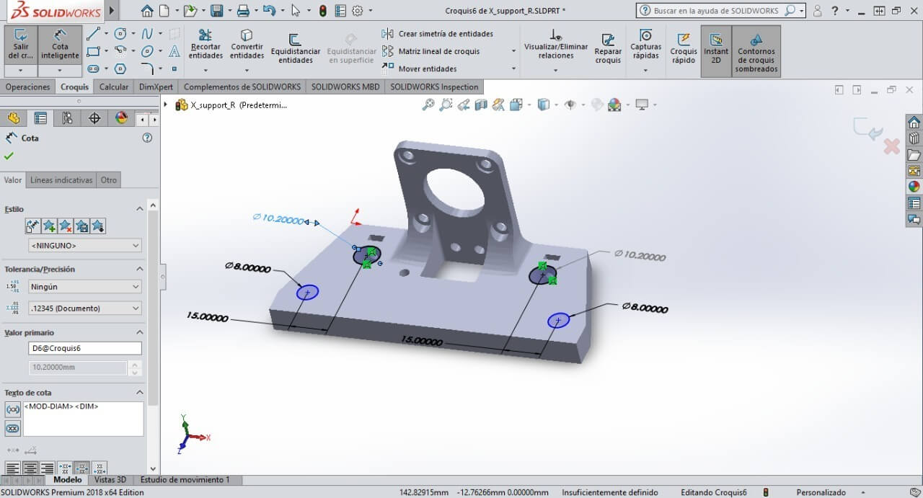Open the precision .12345 (Documento) dropdown
This screenshot has width=923, height=498.
click(x=84, y=308)
